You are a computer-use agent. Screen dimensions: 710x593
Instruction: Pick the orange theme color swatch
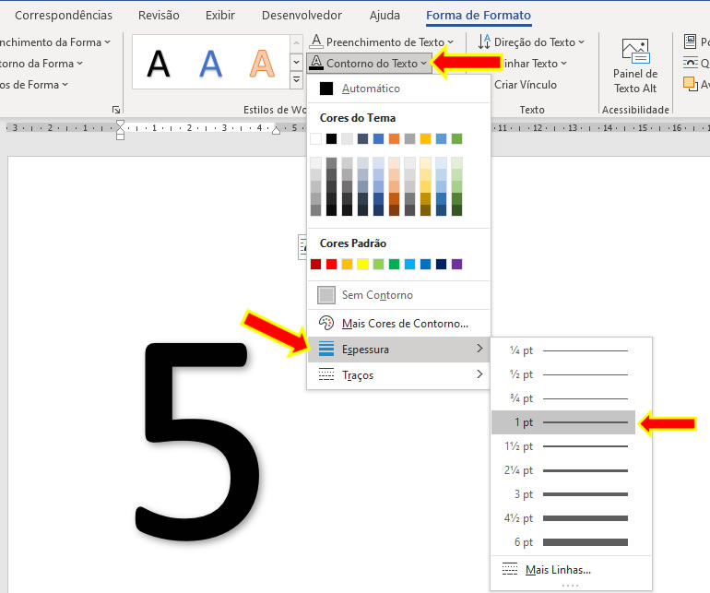394,138
